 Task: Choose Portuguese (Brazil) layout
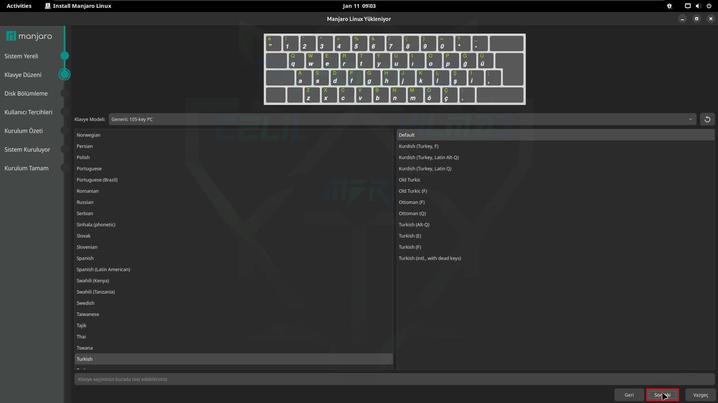(233, 180)
